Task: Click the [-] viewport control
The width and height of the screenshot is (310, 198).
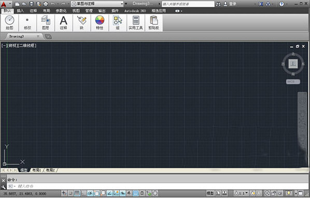Action: (4, 46)
